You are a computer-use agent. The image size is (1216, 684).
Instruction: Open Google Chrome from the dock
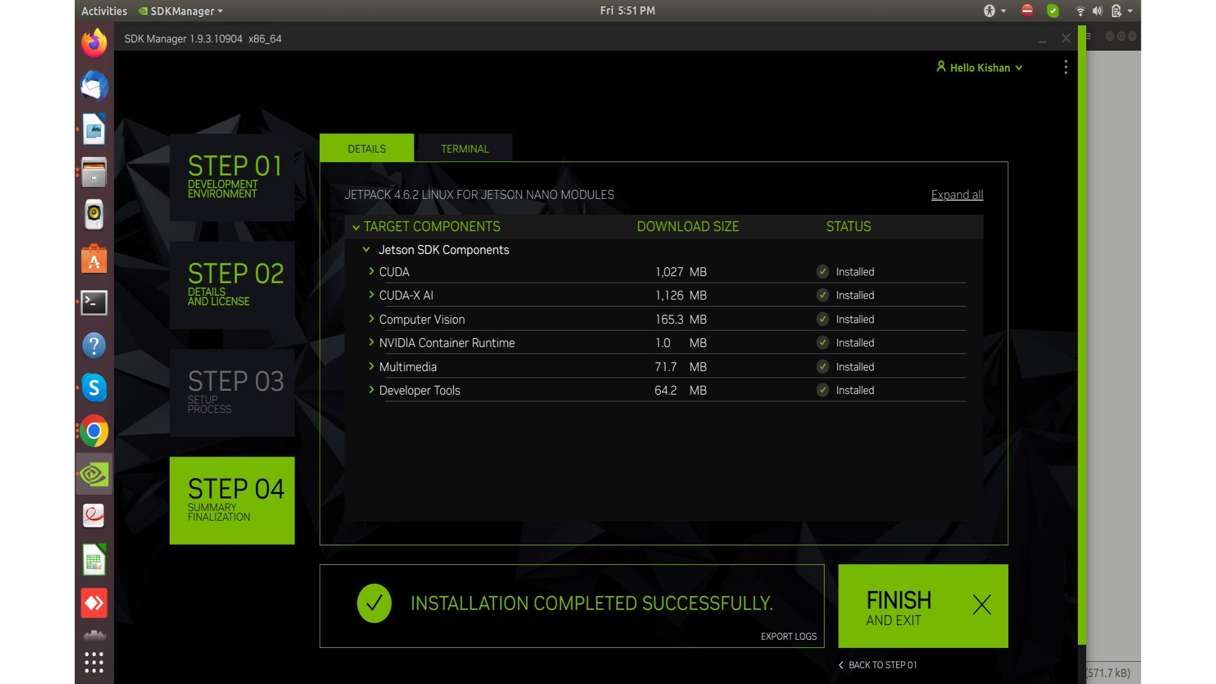pos(94,431)
